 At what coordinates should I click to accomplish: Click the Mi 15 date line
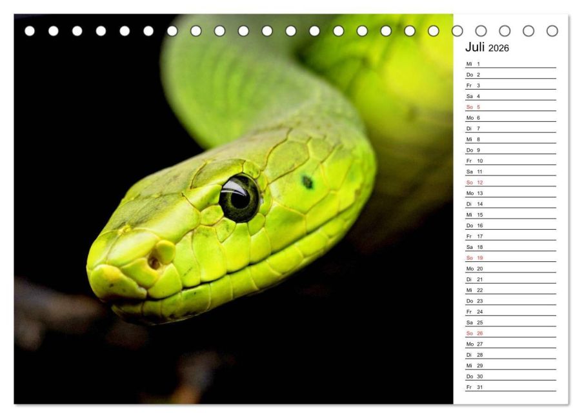(x=510, y=215)
